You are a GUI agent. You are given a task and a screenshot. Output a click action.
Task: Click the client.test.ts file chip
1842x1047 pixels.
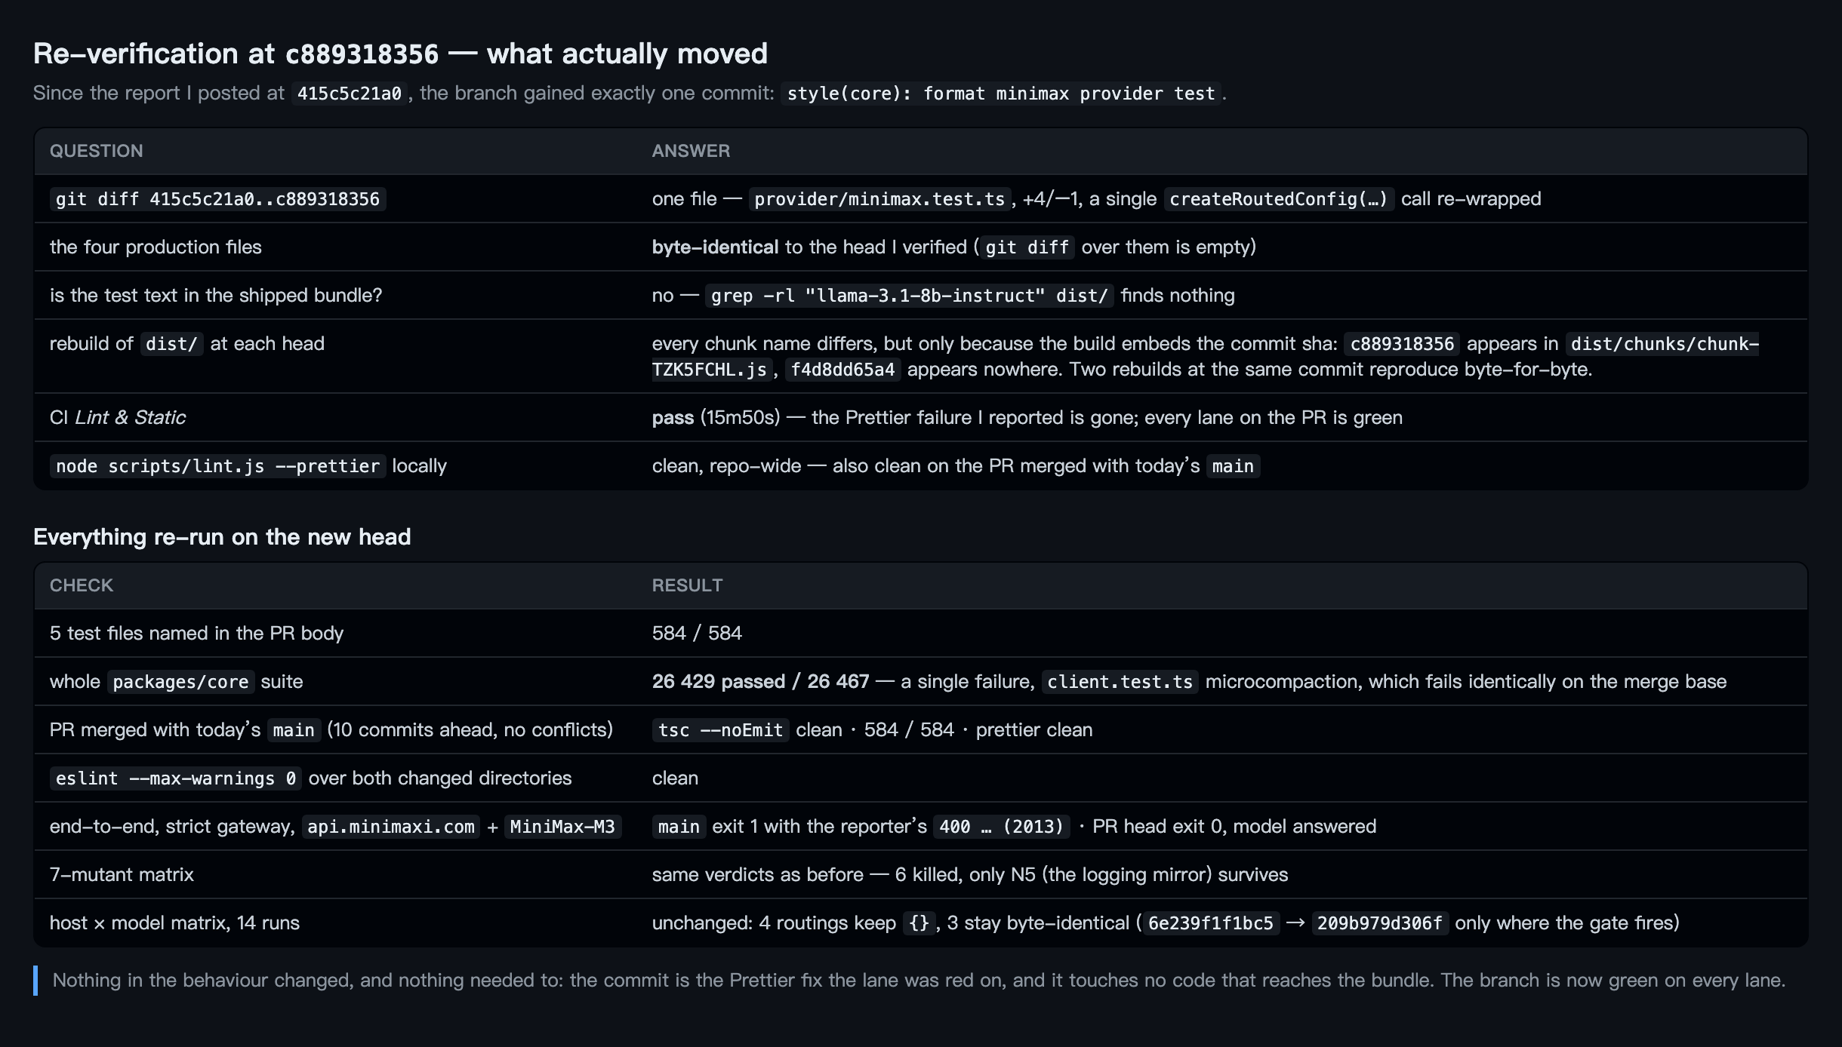1120,682
